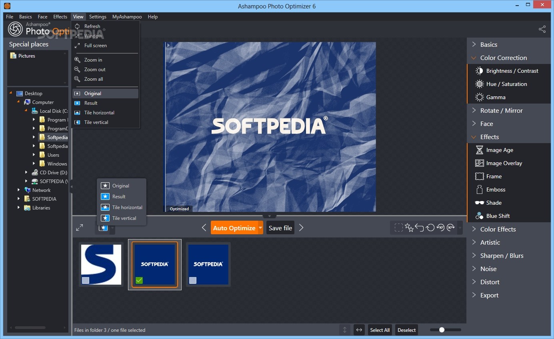Image resolution: width=554 pixels, height=339 pixels.
Task: Click the undo arrow icon
Action: click(419, 227)
